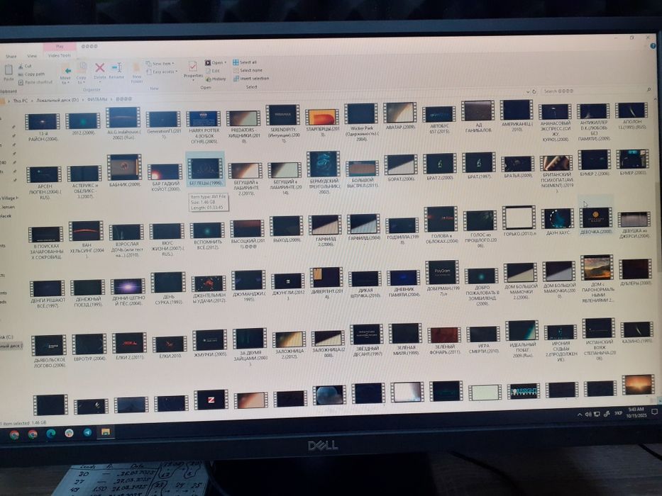This screenshot has width=662, height=496.
Task: Click the Edit command in ribbon
Action: [213, 71]
